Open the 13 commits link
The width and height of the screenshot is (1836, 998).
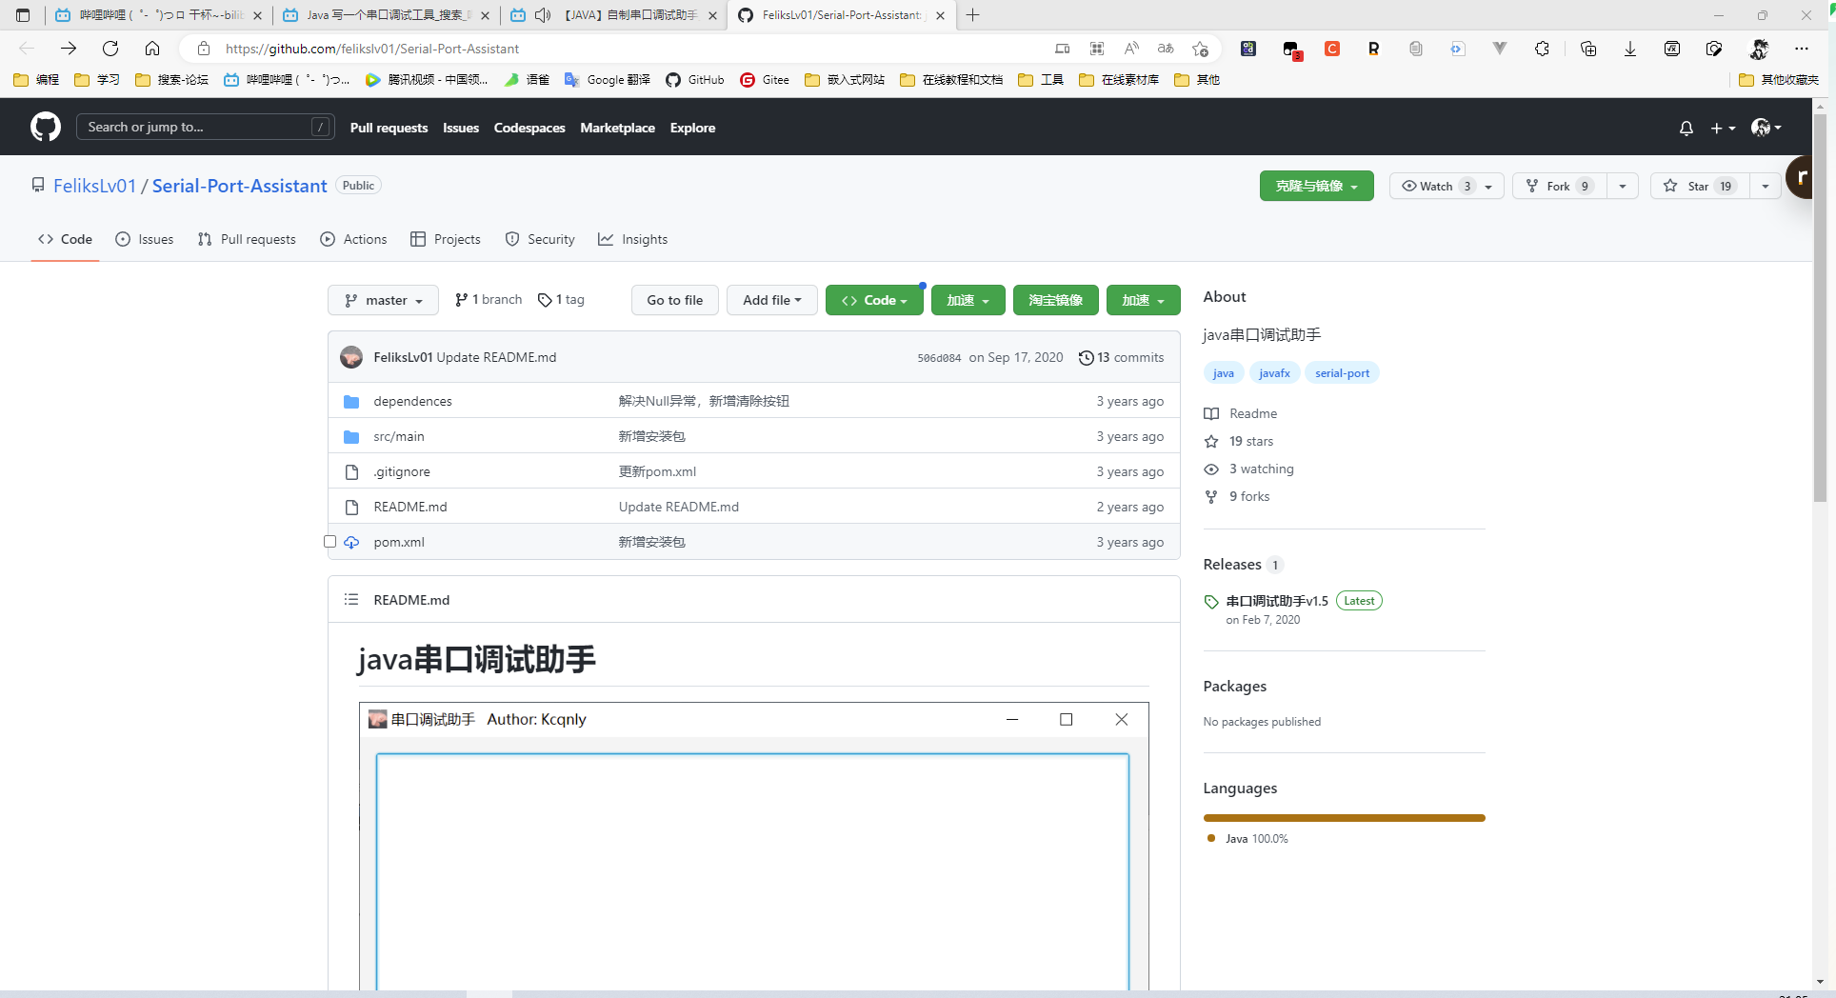[1121, 357]
